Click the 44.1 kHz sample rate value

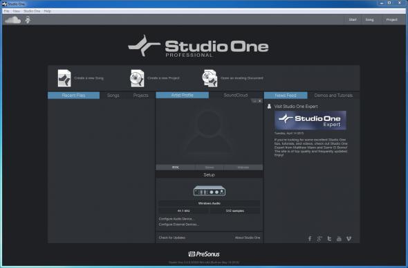tap(184, 211)
